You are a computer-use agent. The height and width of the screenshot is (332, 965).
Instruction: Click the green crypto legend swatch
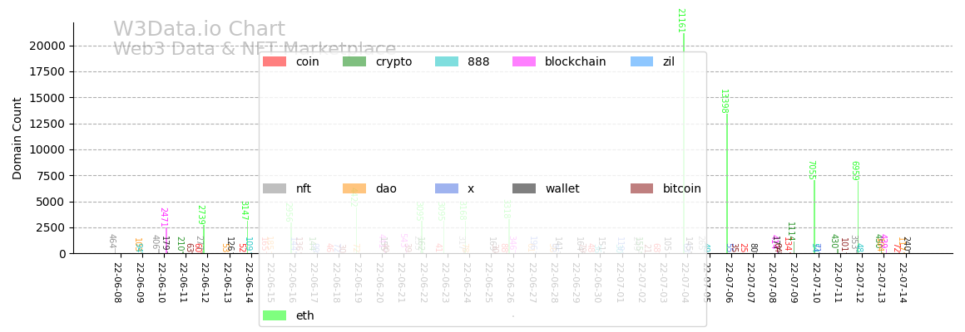pos(354,61)
